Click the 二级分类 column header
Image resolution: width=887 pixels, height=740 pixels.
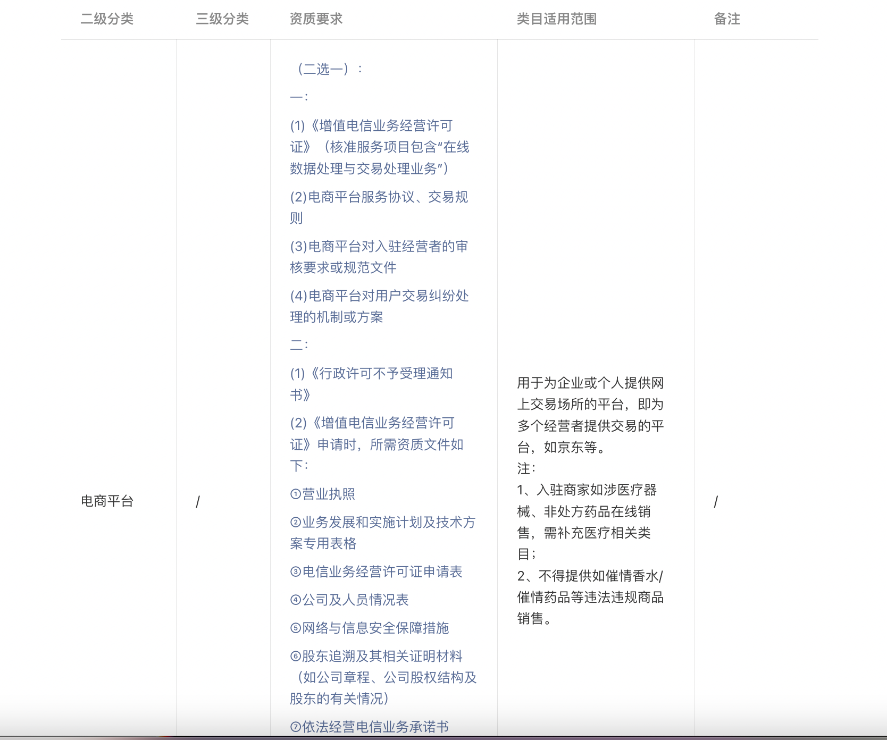pyautogui.click(x=107, y=19)
